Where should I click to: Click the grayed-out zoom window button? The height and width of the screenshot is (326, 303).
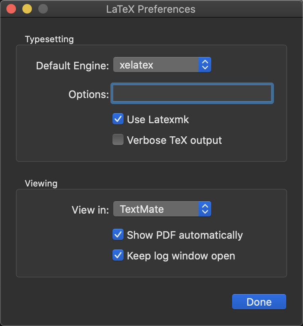coord(43,9)
